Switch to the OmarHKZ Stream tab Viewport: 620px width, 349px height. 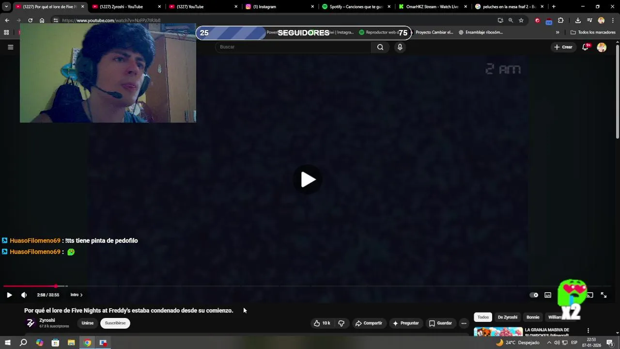[x=433, y=7]
